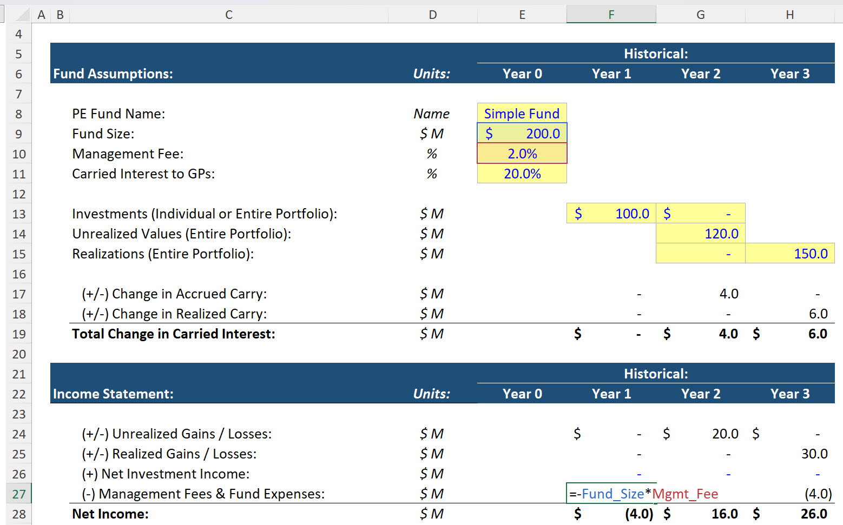The width and height of the screenshot is (843, 525).
Task: Click '(+/-) Realized Gains / Losses:' label
Action: click(x=169, y=454)
